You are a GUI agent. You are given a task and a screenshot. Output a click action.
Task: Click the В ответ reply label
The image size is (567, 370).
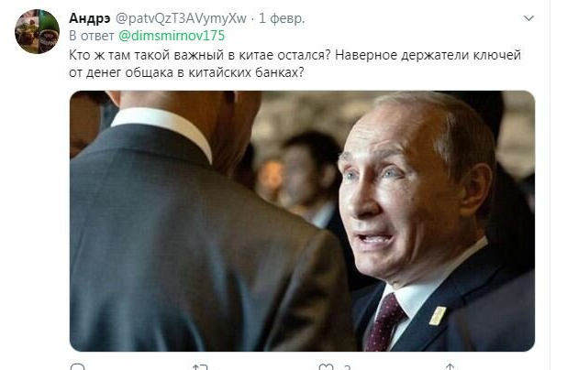click(x=92, y=36)
